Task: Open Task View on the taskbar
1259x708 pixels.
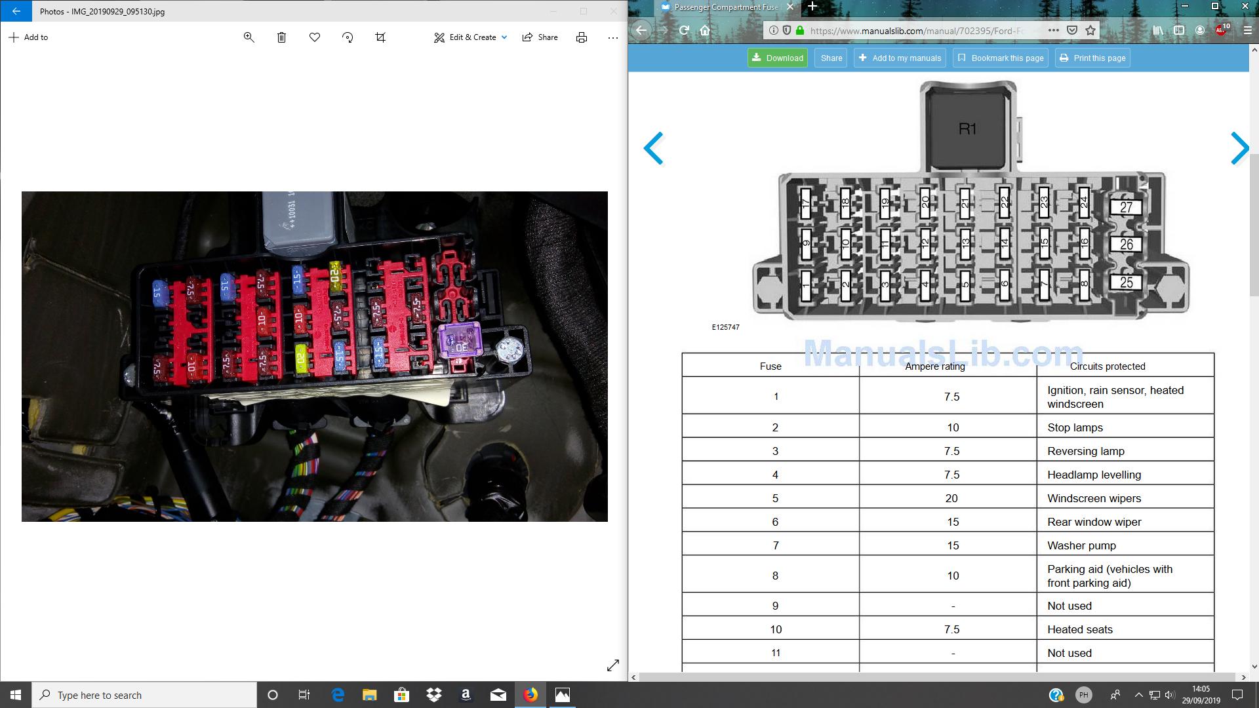Action: coord(304,695)
